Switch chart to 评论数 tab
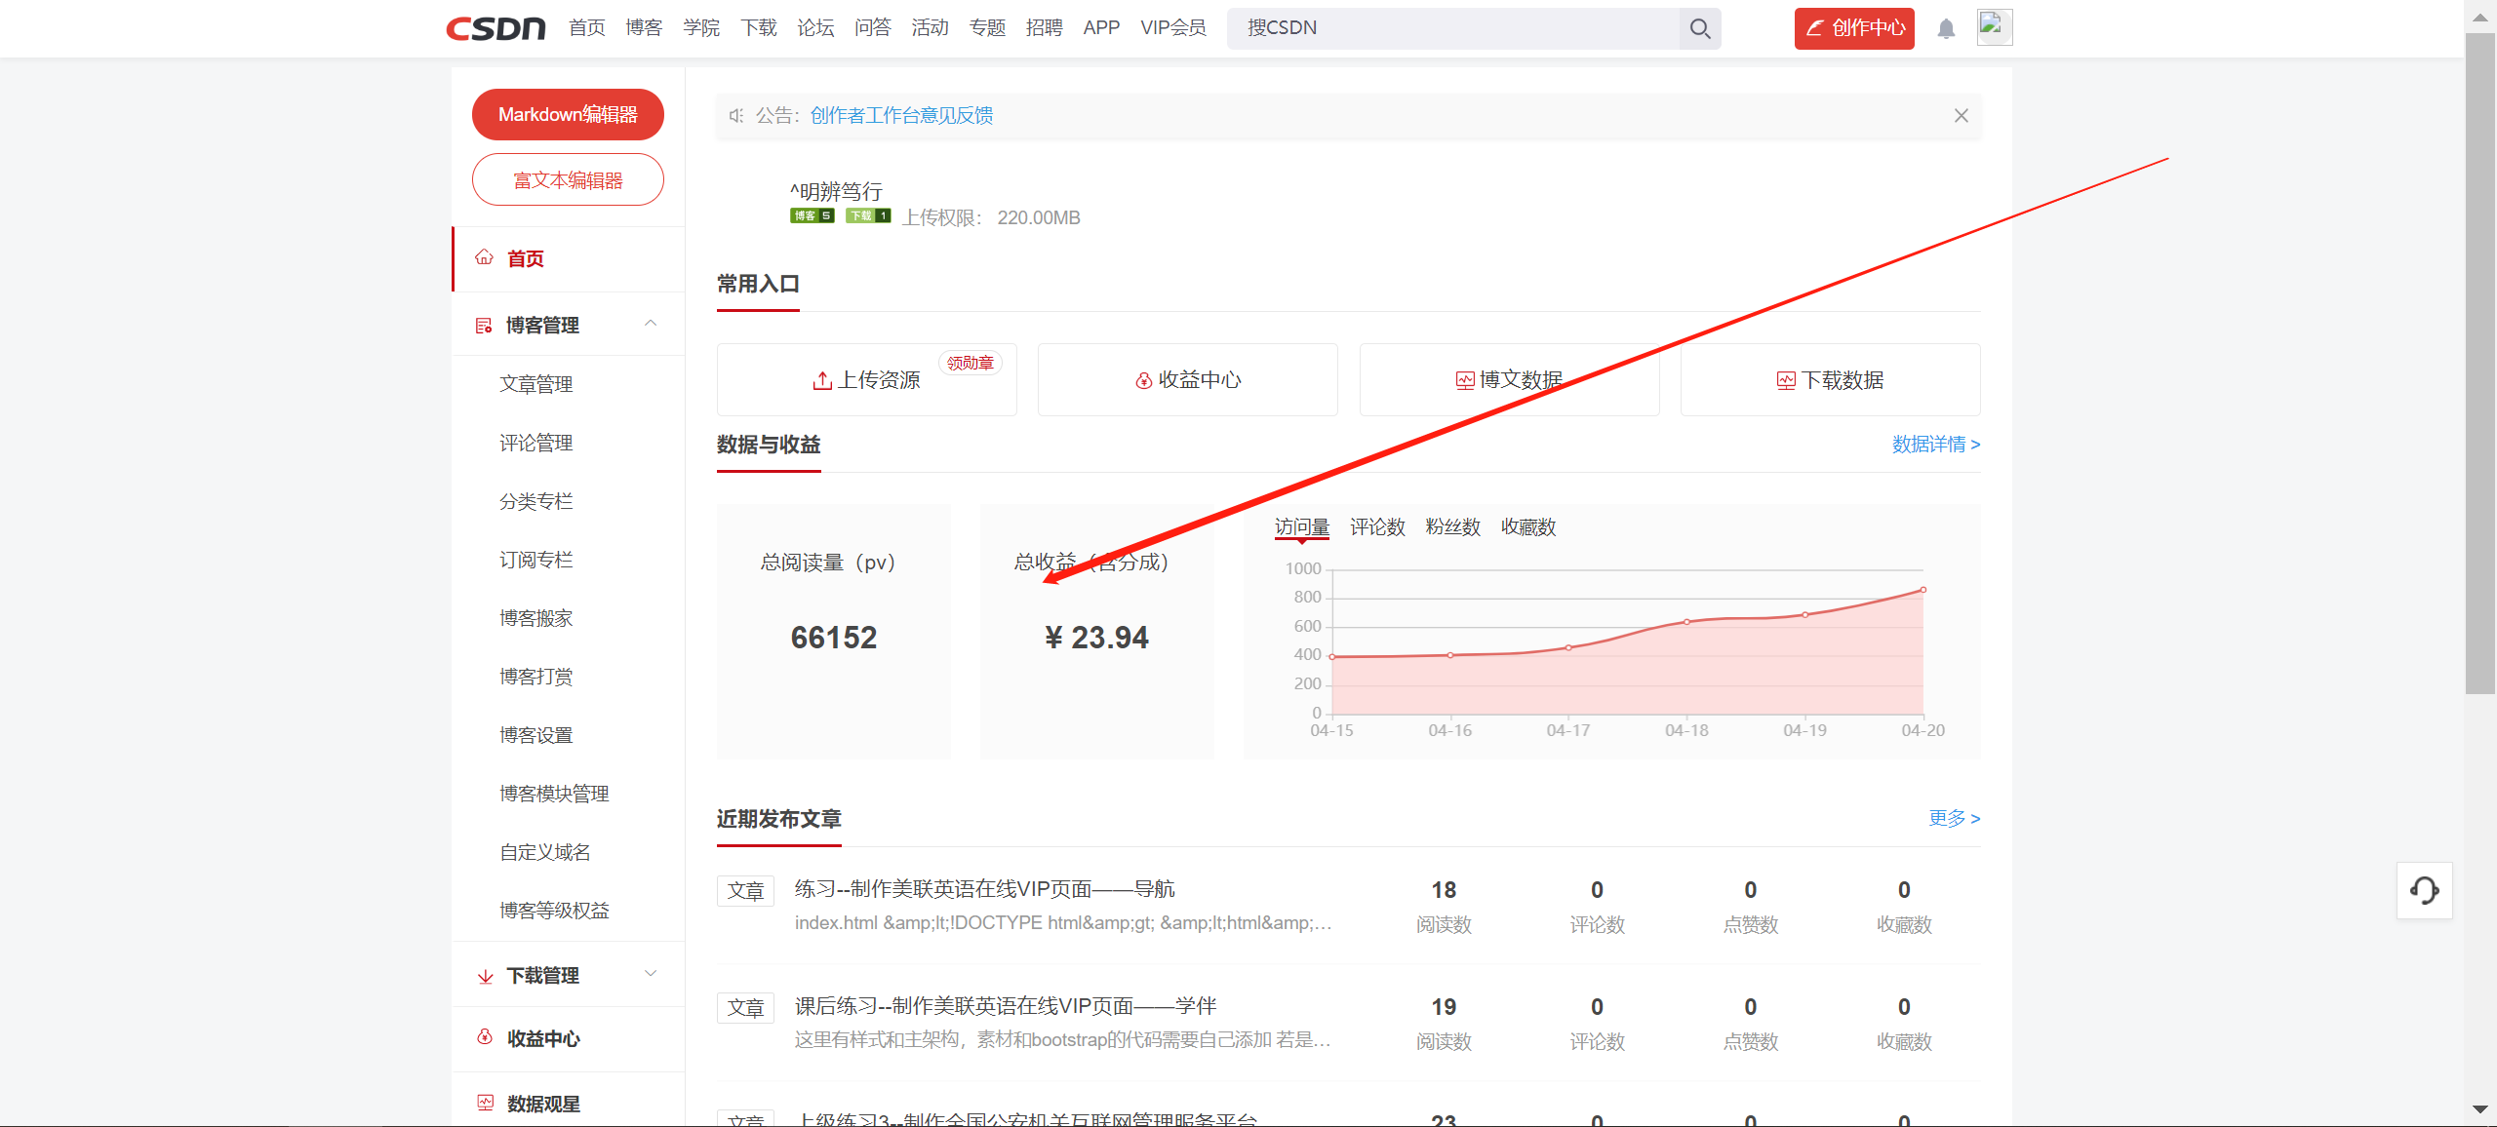The width and height of the screenshot is (2497, 1127). [1377, 527]
